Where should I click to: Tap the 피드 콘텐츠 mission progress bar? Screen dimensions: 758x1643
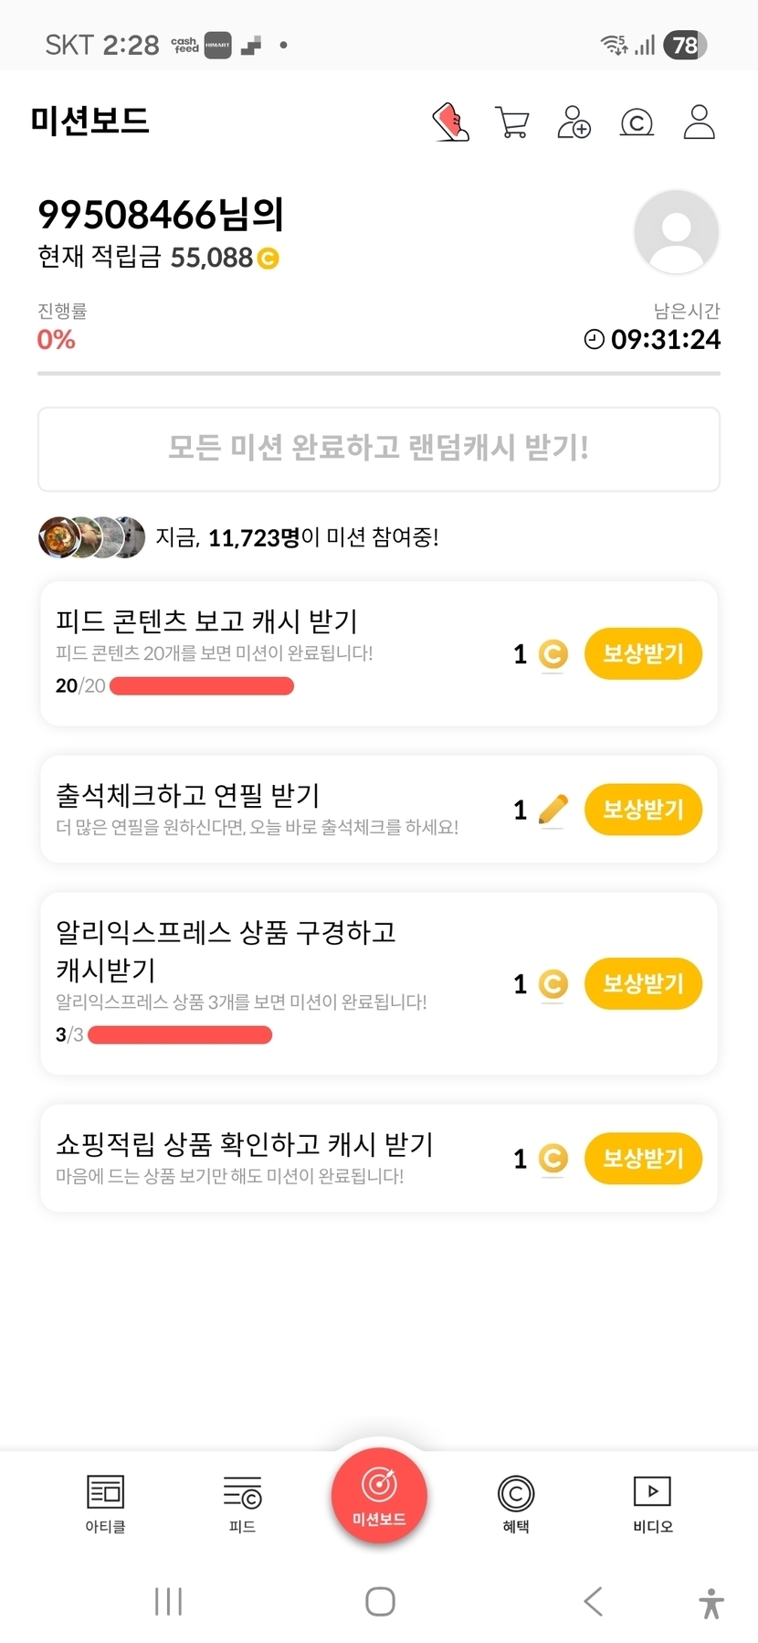click(x=202, y=685)
